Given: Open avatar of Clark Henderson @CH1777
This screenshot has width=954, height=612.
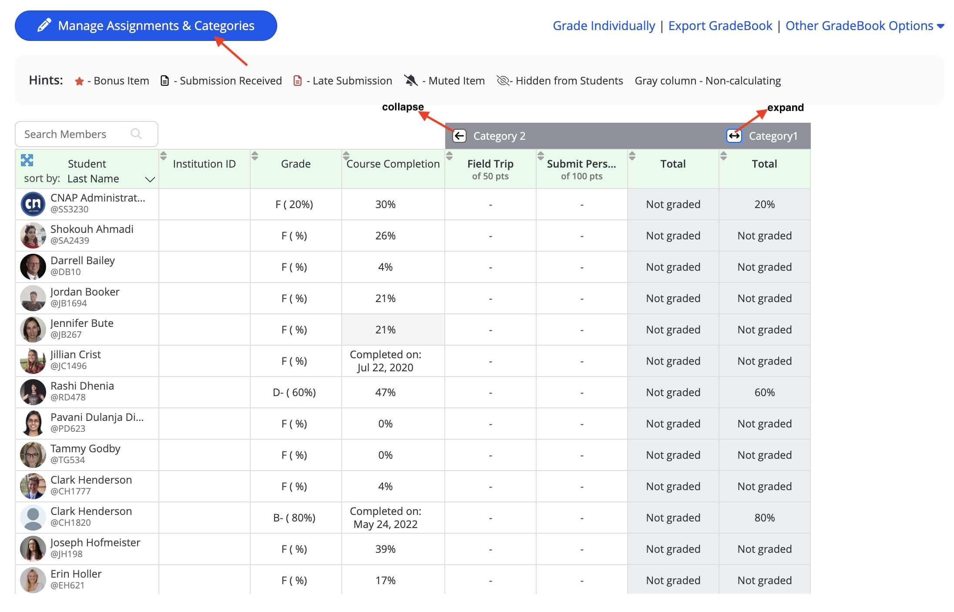Looking at the screenshot, I should pos(33,486).
